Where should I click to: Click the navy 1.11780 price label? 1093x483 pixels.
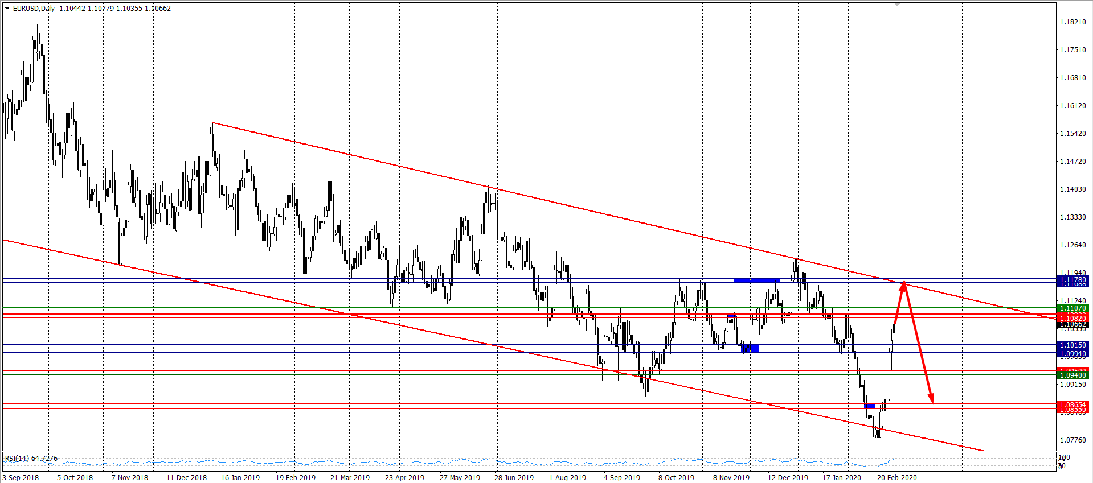click(1072, 279)
